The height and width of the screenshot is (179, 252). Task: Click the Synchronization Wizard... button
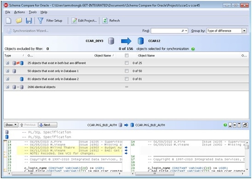[x=27, y=31]
